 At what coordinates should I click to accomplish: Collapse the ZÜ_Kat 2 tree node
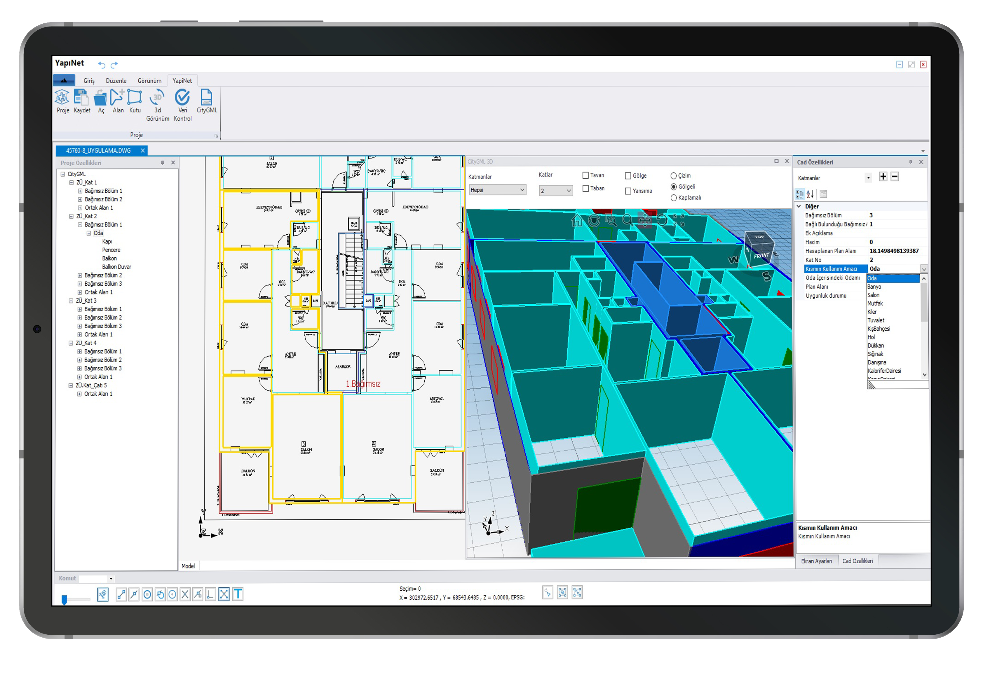(71, 216)
